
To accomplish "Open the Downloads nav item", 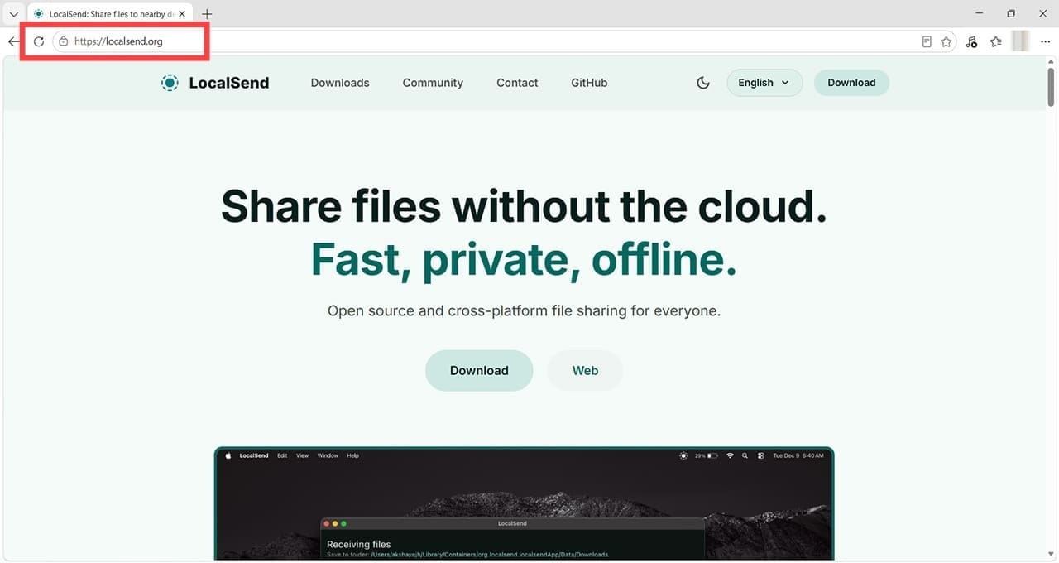I will pos(340,83).
